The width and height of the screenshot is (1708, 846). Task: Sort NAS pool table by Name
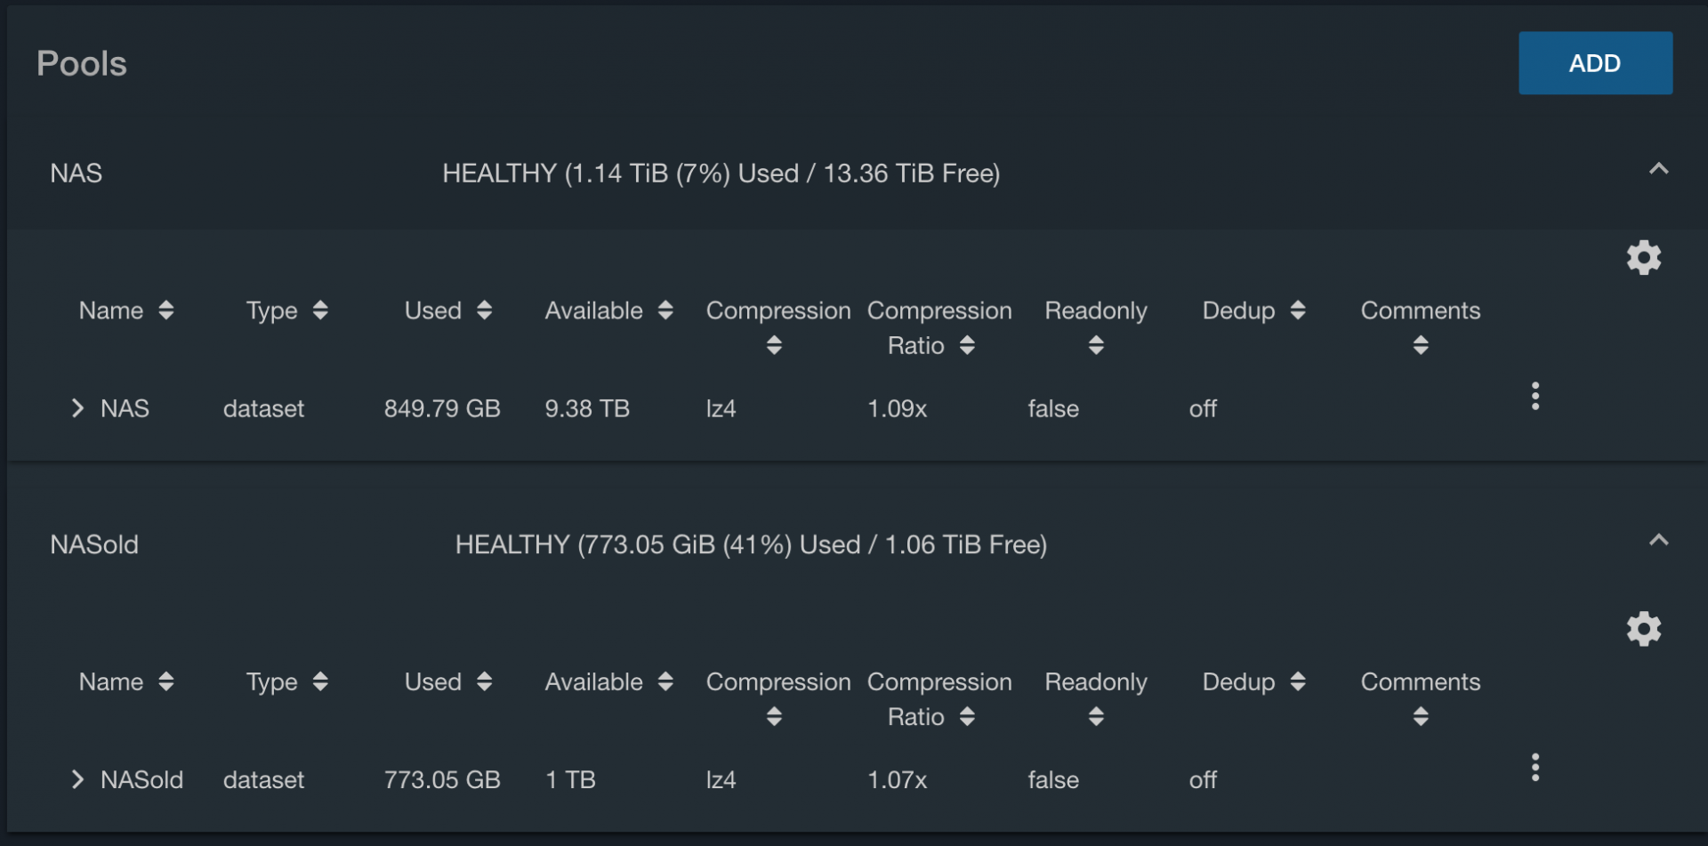click(x=126, y=310)
